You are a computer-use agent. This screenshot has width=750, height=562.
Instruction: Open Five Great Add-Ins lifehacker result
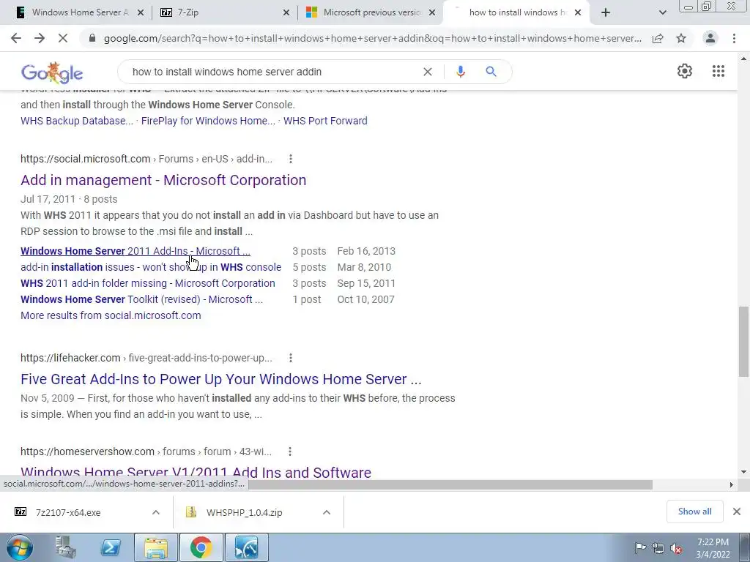click(221, 380)
